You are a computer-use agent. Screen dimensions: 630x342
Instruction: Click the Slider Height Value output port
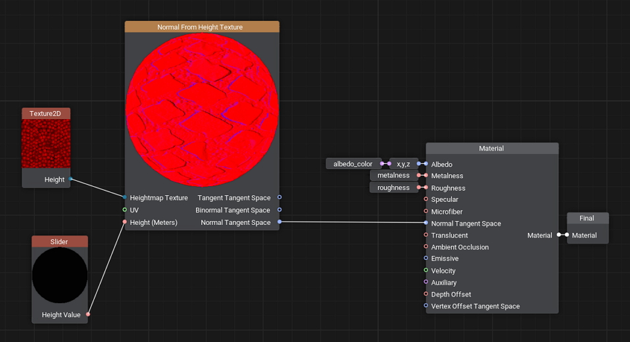(88, 314)
